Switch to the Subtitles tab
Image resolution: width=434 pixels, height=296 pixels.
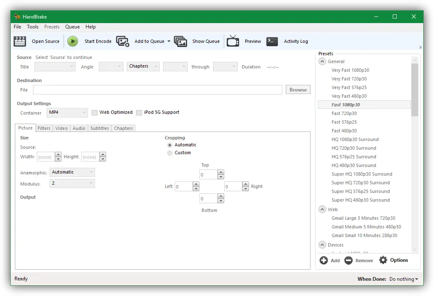click(100, 128)
